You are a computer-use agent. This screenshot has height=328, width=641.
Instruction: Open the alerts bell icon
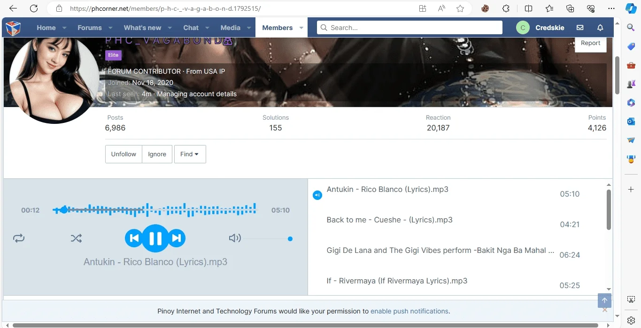point(600,28)
